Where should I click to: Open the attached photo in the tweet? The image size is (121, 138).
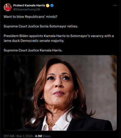click(x=60, y=93)
